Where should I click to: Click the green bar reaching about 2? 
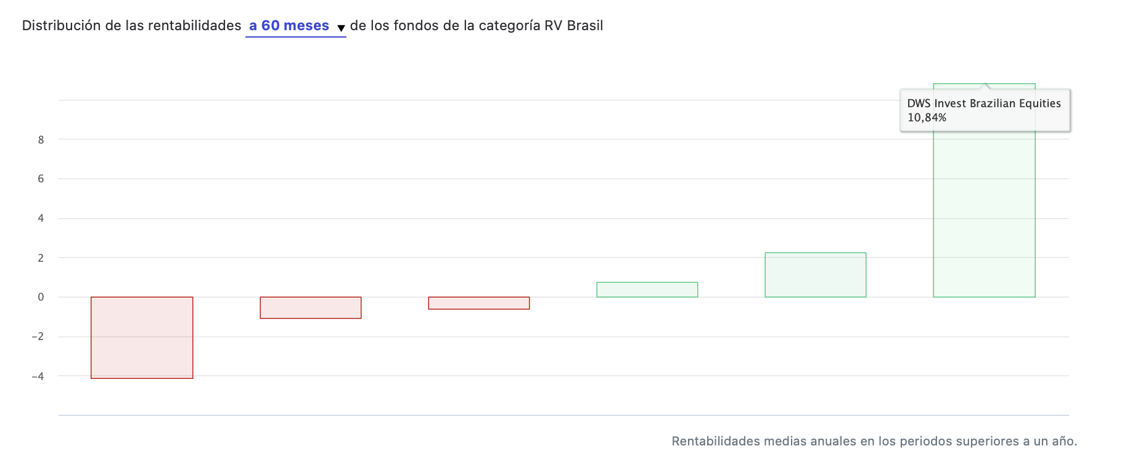coord(816,275)
